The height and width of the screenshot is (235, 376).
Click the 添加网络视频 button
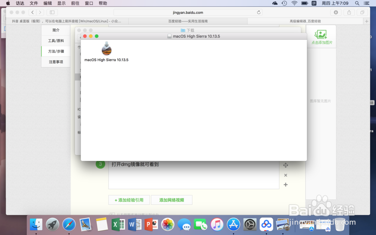click(x=172, y=200)
